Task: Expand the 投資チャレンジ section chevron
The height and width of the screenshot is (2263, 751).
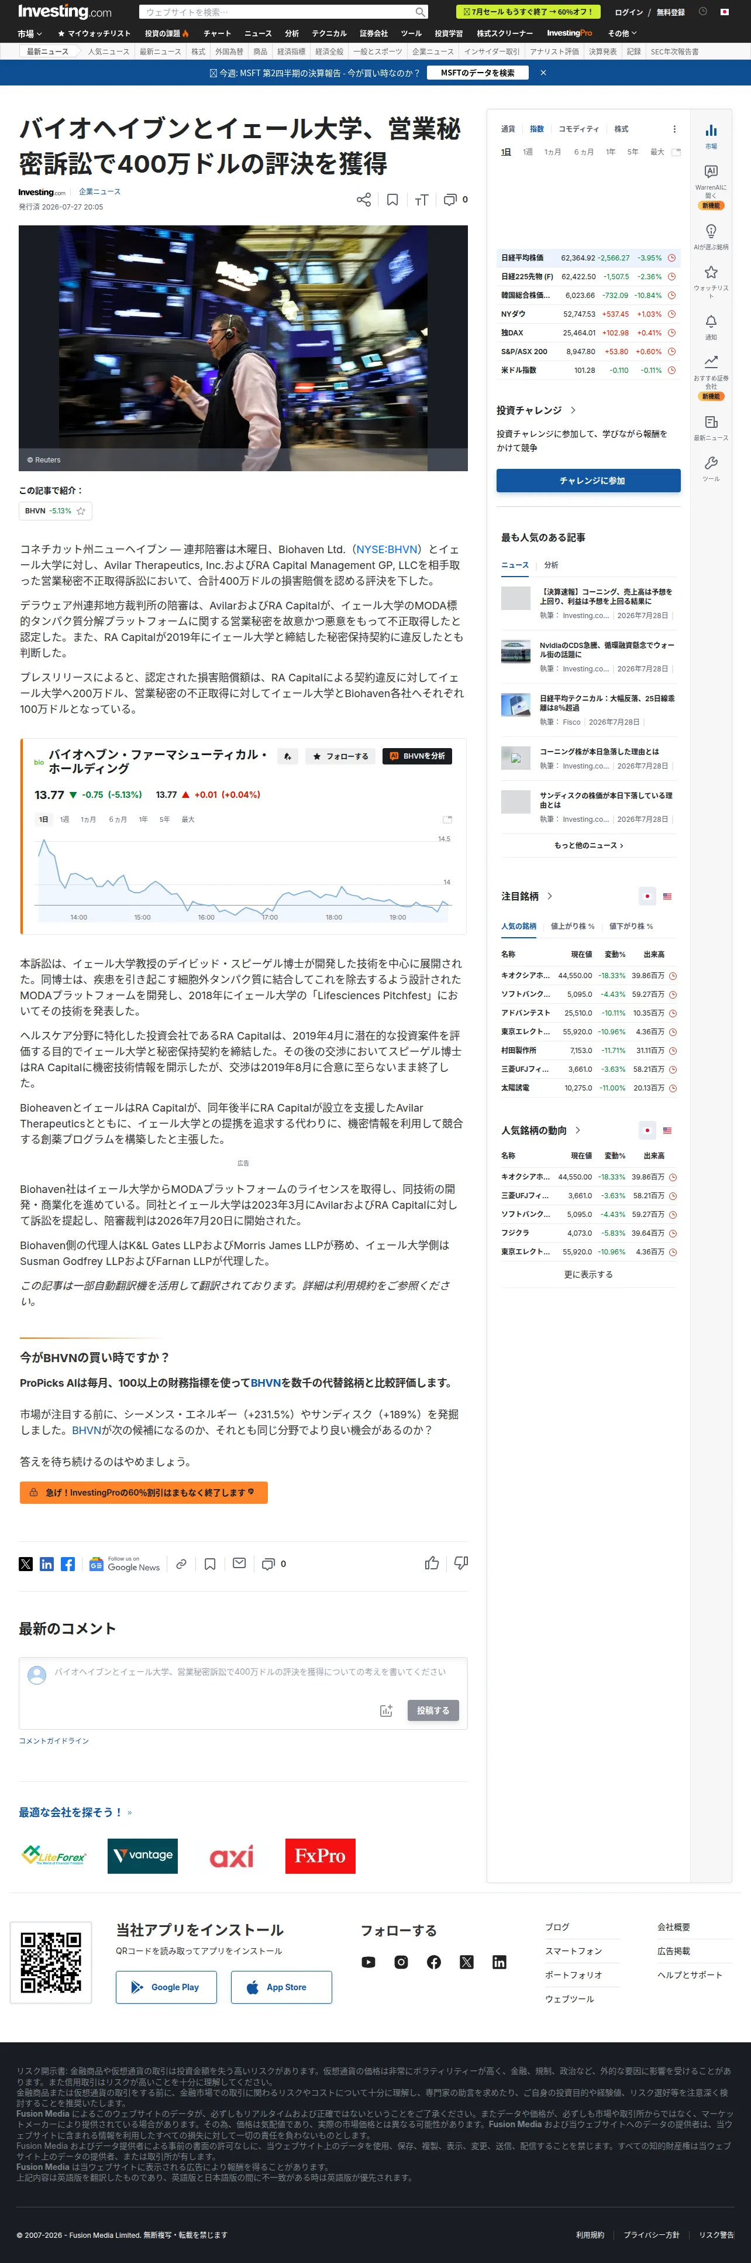Action: (x=573, y=410)
